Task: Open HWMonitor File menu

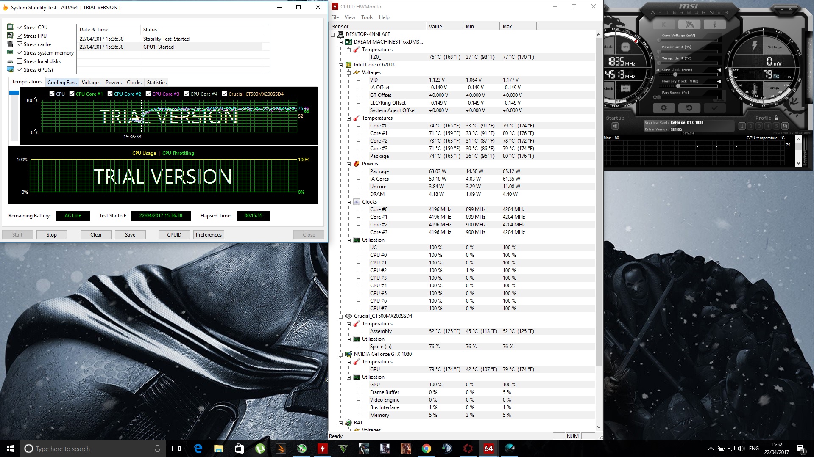Action: point(335,17)
